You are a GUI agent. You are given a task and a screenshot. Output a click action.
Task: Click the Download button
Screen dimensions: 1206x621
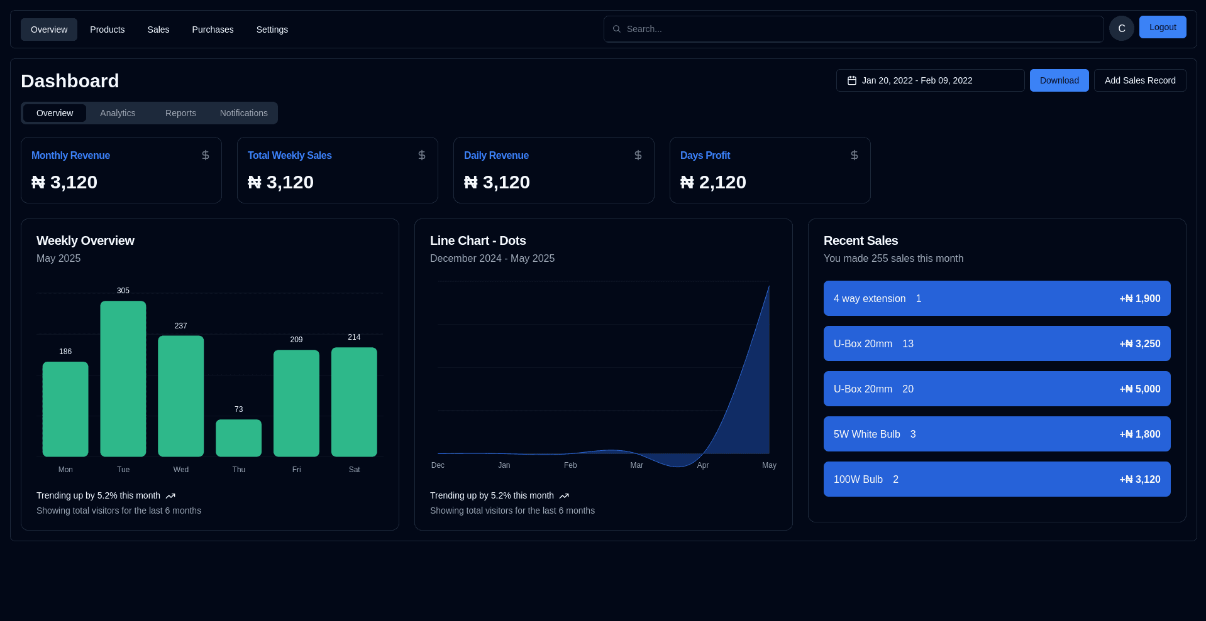click(1059, 80)
